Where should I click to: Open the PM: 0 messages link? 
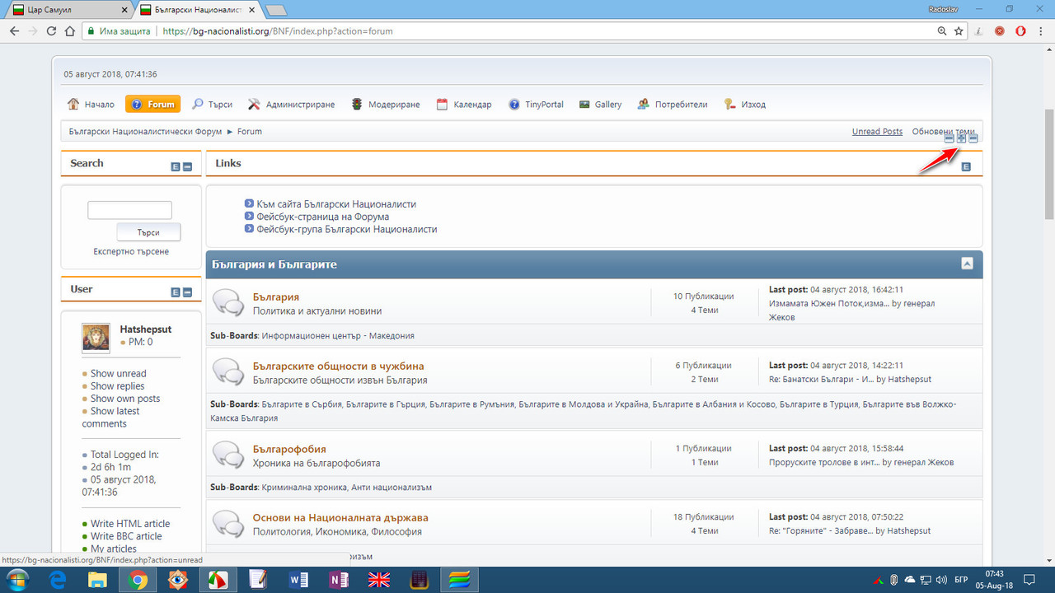(140, 342)
